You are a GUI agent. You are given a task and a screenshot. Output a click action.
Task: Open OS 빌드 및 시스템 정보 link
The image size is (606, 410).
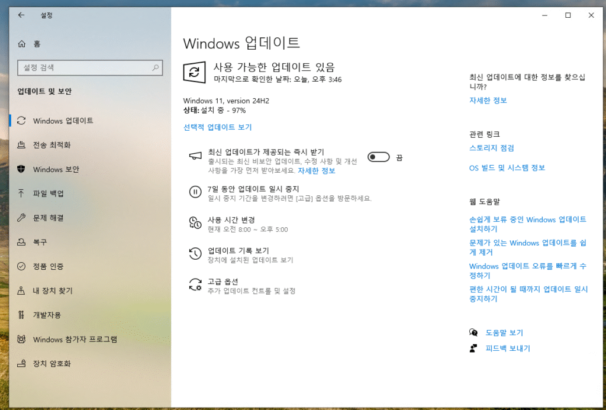click(507, 167)
